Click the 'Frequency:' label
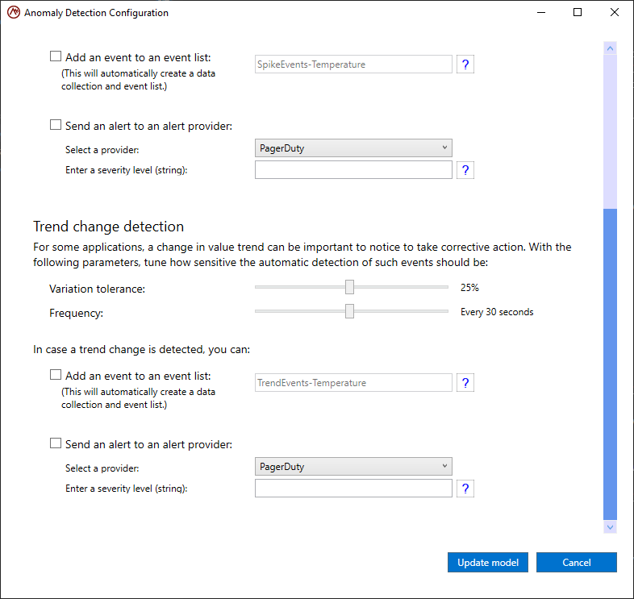Screen dimensions: 634x599 tap(76, 314)
